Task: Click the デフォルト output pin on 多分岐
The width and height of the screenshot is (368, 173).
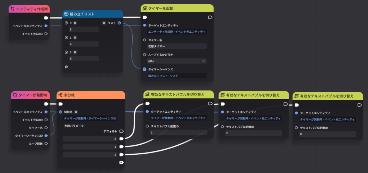Action: (121, 131)
